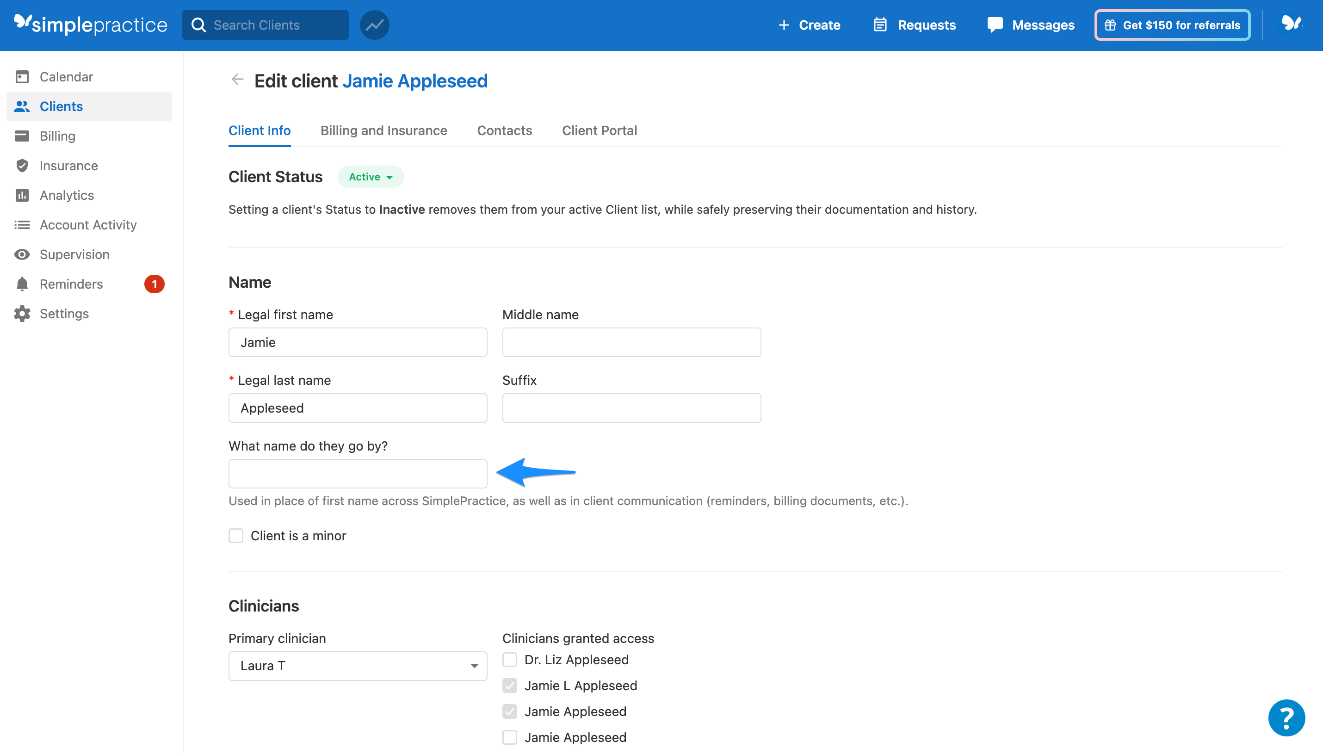Open the Analytics section
The image size is (1323, 754).
[67, 195]
